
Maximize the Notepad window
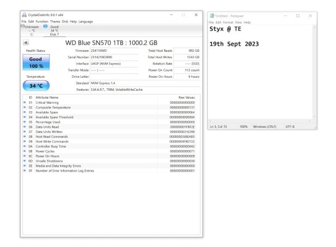pyautogui.click(x=298, y=16)
